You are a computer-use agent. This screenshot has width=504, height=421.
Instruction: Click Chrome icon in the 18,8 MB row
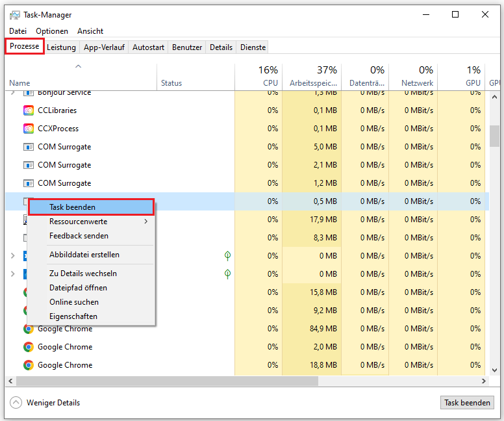[29, 365]
